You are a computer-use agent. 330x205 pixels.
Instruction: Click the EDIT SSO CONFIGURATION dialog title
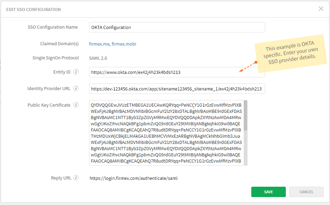[33, 9]
